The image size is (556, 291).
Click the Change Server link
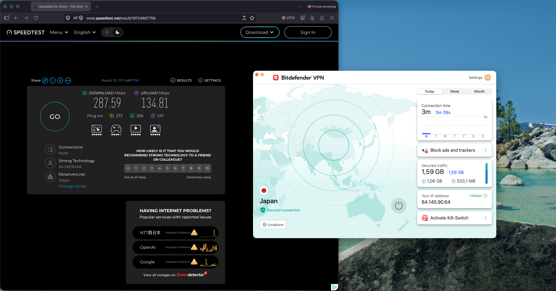(x=73, y=186)
